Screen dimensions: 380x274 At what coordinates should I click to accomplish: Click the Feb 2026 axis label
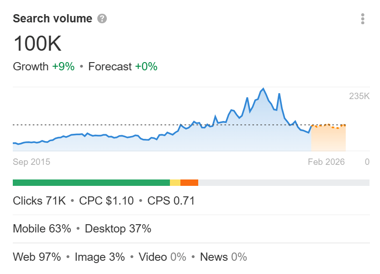326,162
